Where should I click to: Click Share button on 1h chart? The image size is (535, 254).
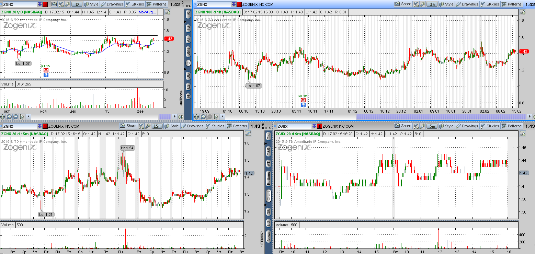(403, 4)
